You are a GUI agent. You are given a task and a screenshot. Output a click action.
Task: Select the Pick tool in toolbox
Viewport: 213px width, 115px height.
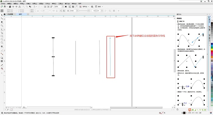[2, 15]
